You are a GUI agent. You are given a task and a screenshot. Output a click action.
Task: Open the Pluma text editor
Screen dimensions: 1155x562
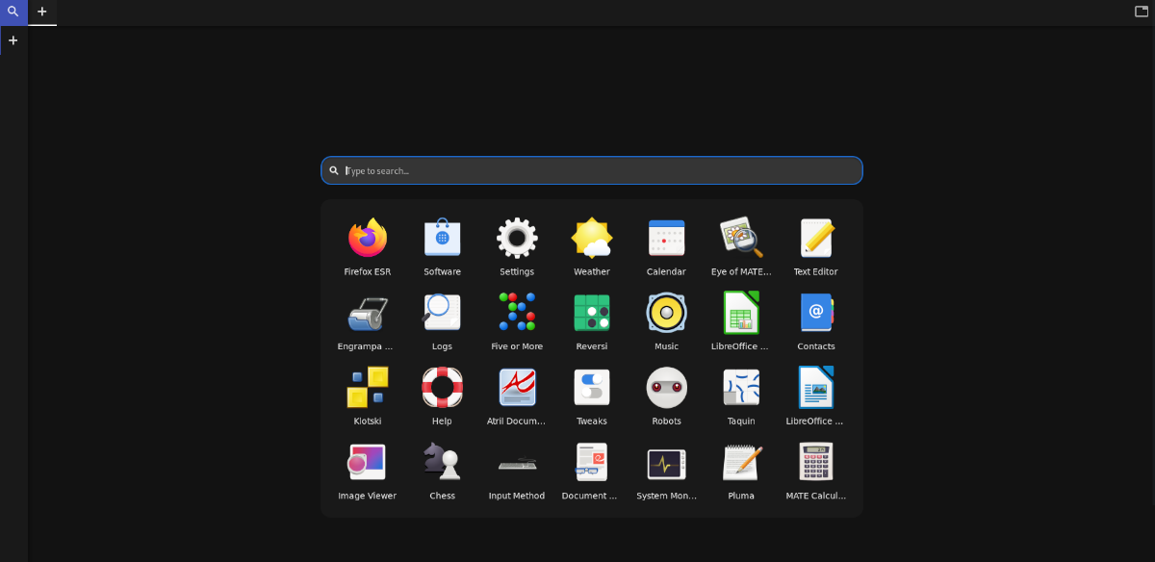click(x=741, y=462)
